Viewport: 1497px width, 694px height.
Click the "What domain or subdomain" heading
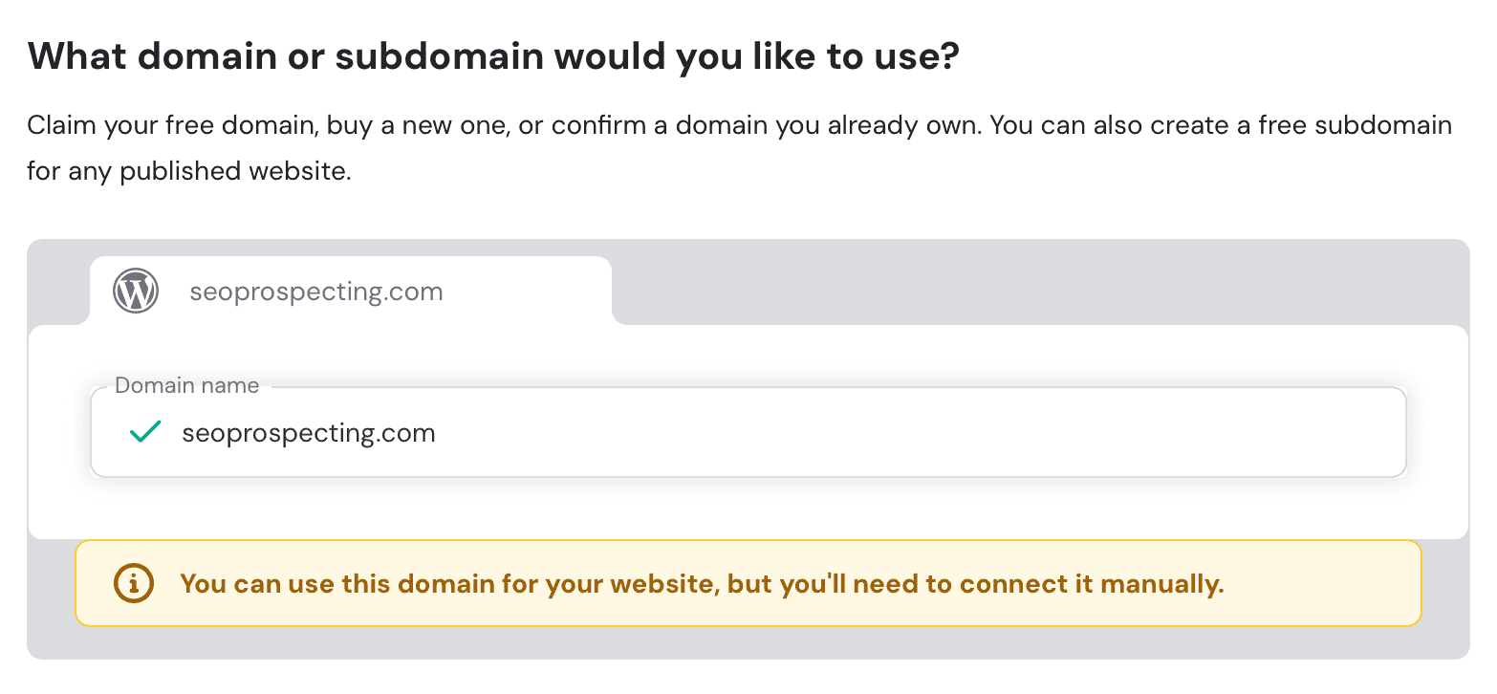492,57
